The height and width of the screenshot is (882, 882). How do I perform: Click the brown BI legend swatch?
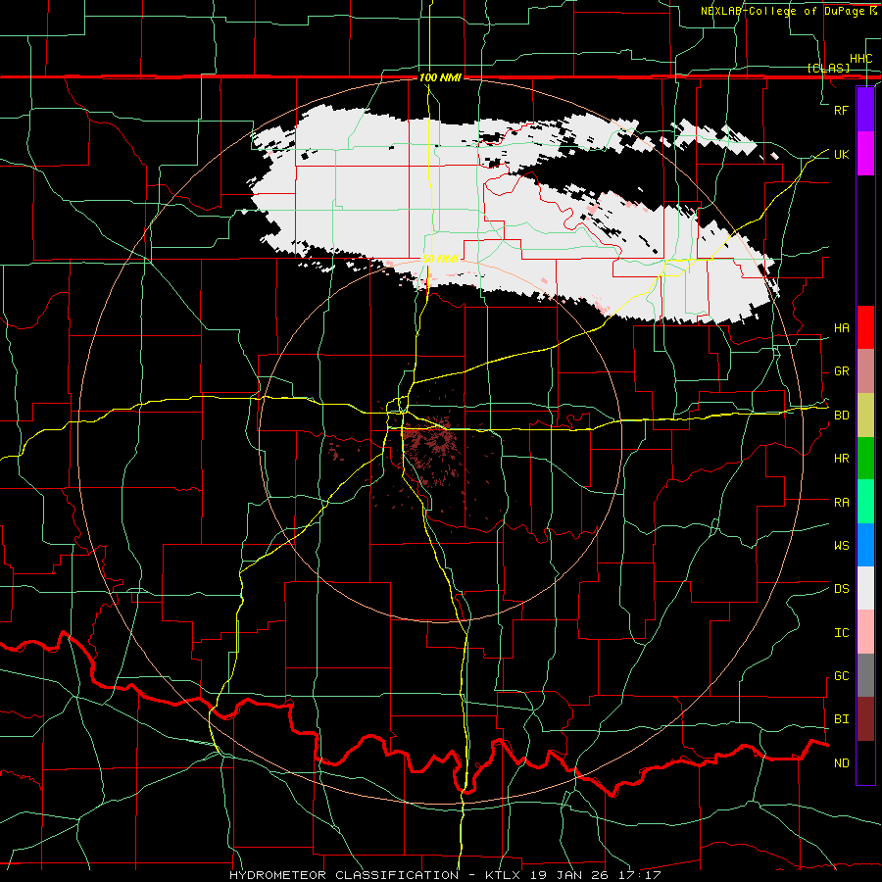(x=865, y=719)
